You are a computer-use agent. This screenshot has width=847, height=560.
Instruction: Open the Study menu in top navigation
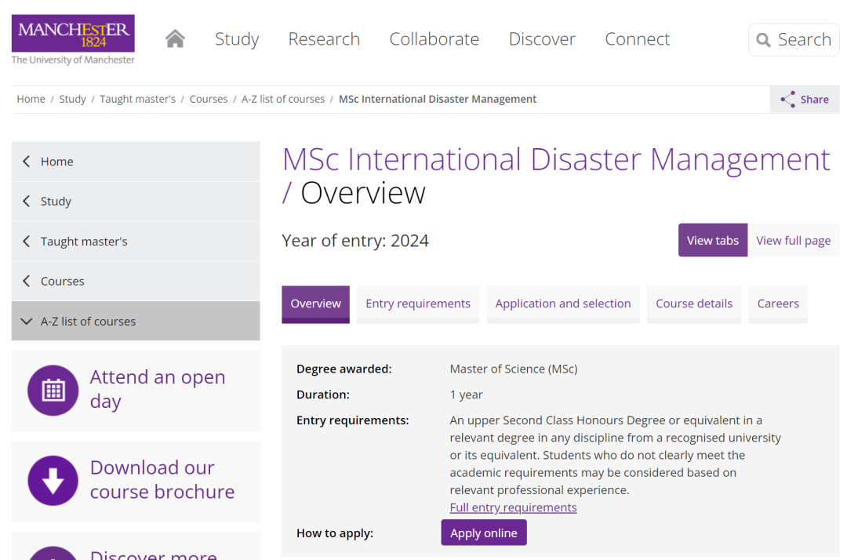(237, 39)
